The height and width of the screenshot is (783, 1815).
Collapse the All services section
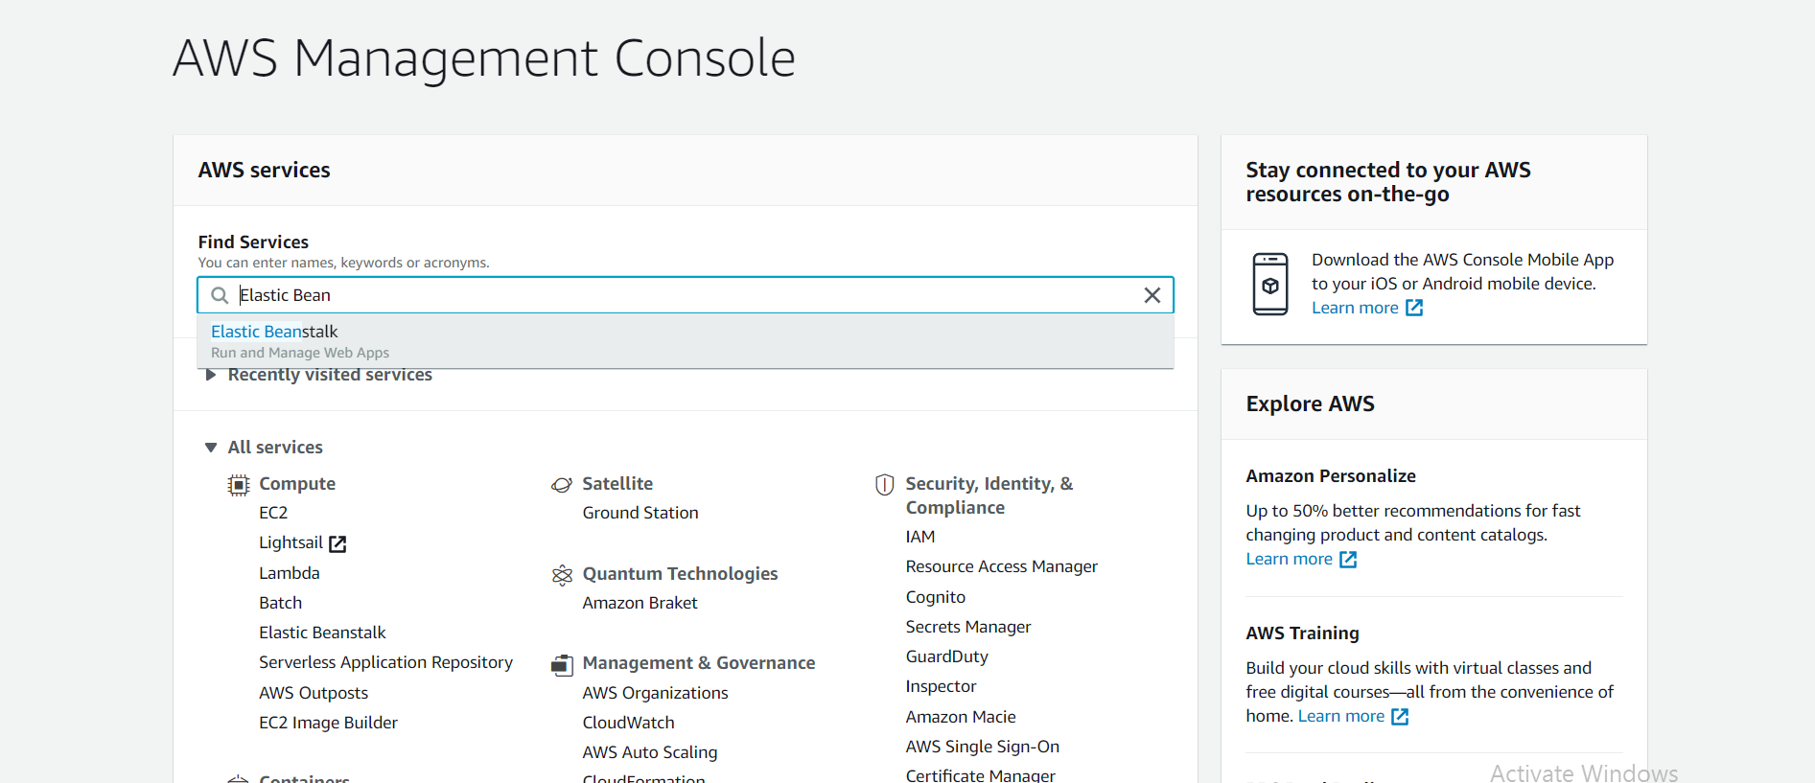click(x=211, y=448)
